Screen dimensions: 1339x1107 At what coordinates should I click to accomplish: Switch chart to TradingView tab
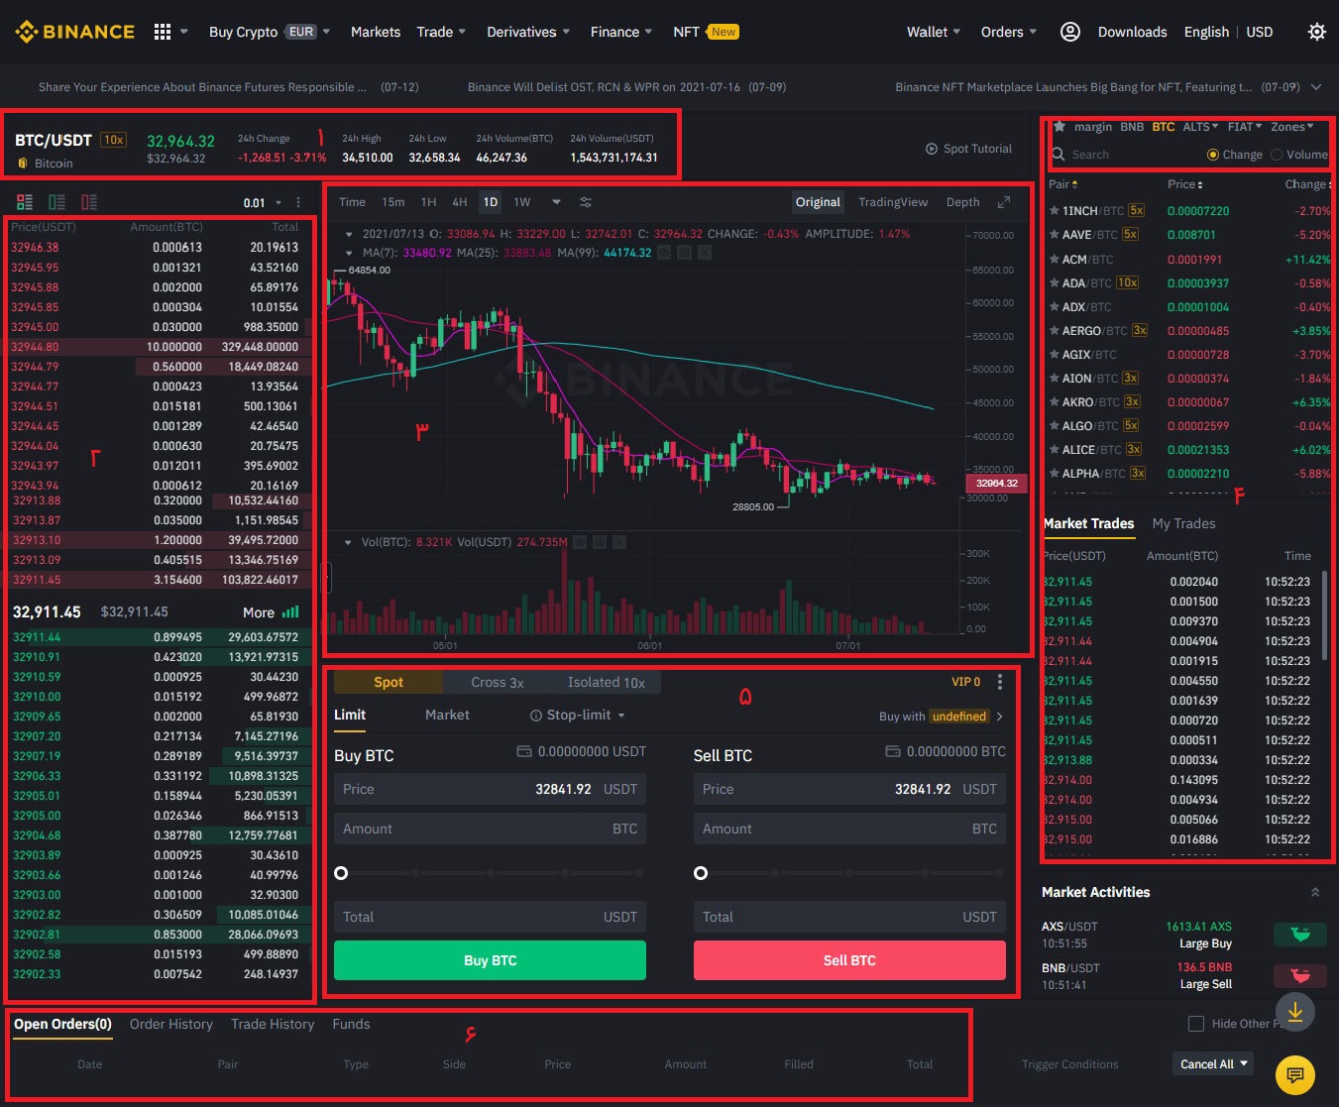pyautogui.click(x=893, y=202)
